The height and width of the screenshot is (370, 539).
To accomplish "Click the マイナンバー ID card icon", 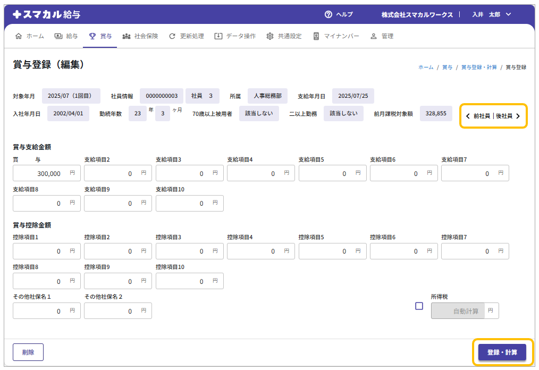I will (316, 36).
